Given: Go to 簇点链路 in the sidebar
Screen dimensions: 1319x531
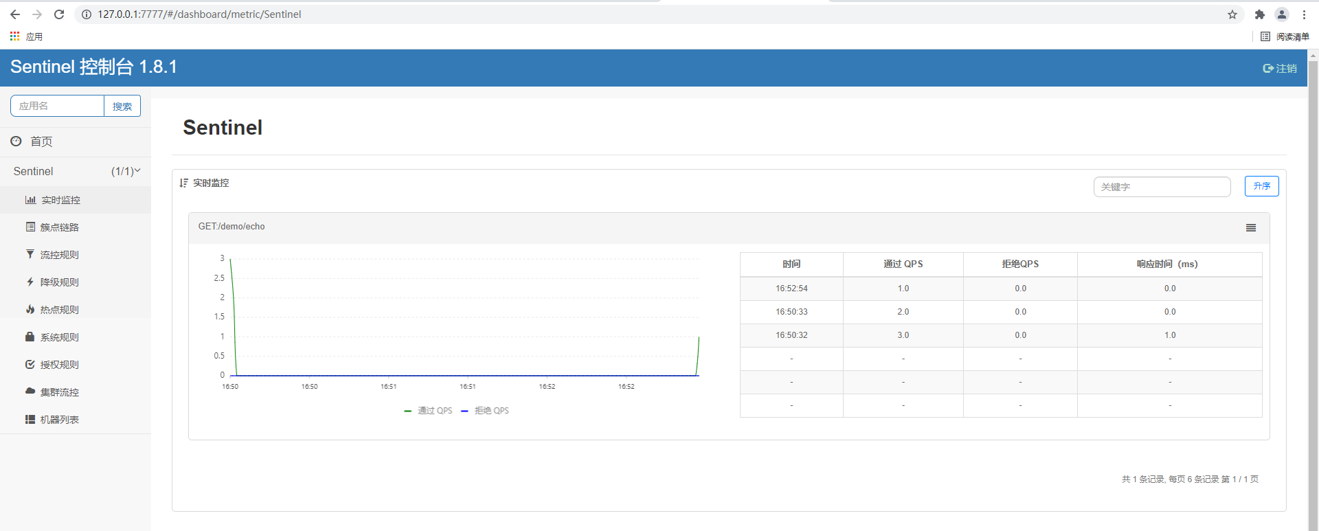Looking at the screenshot, I should (x=76, y=227).
